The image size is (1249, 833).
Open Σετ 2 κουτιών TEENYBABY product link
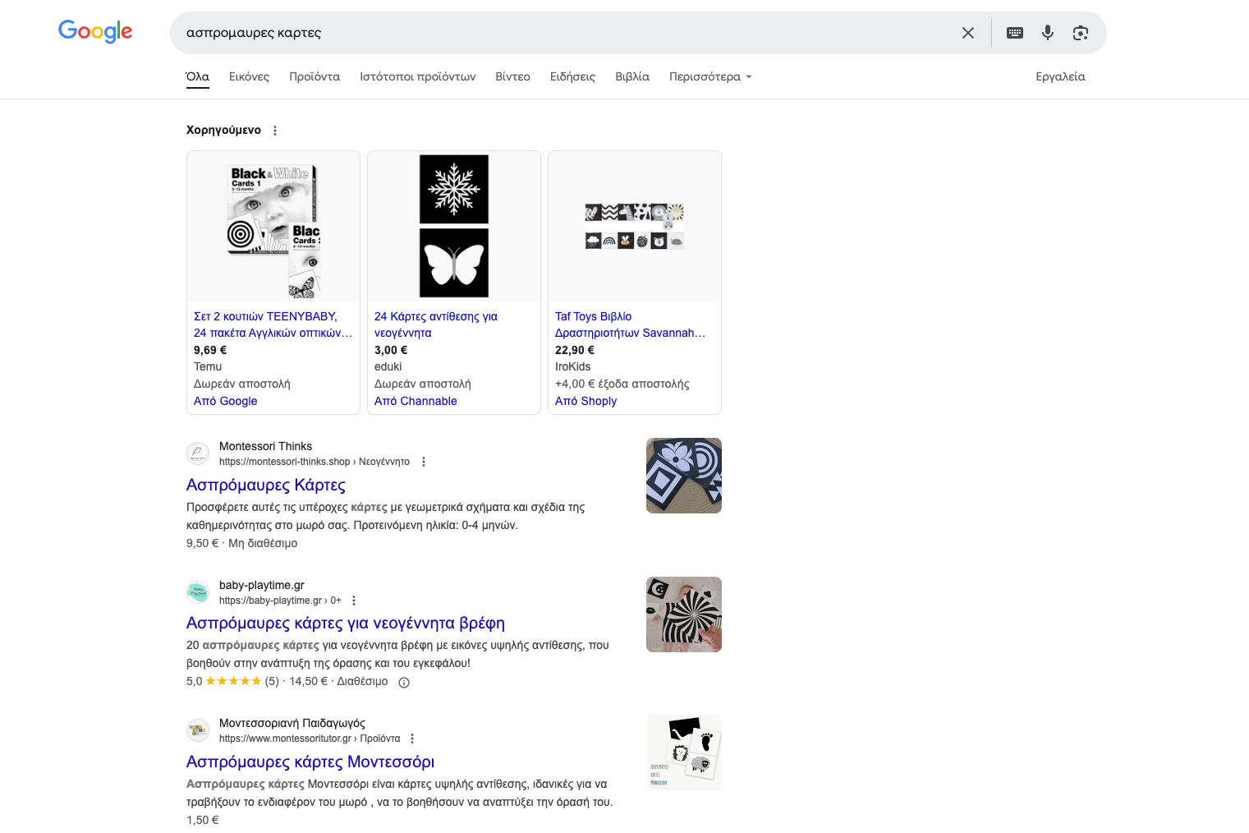pos(273,324)
